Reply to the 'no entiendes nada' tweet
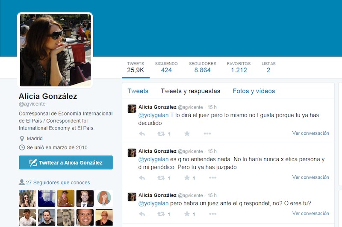This screenshot has width=342, height=227. click(x=142, y=178)
